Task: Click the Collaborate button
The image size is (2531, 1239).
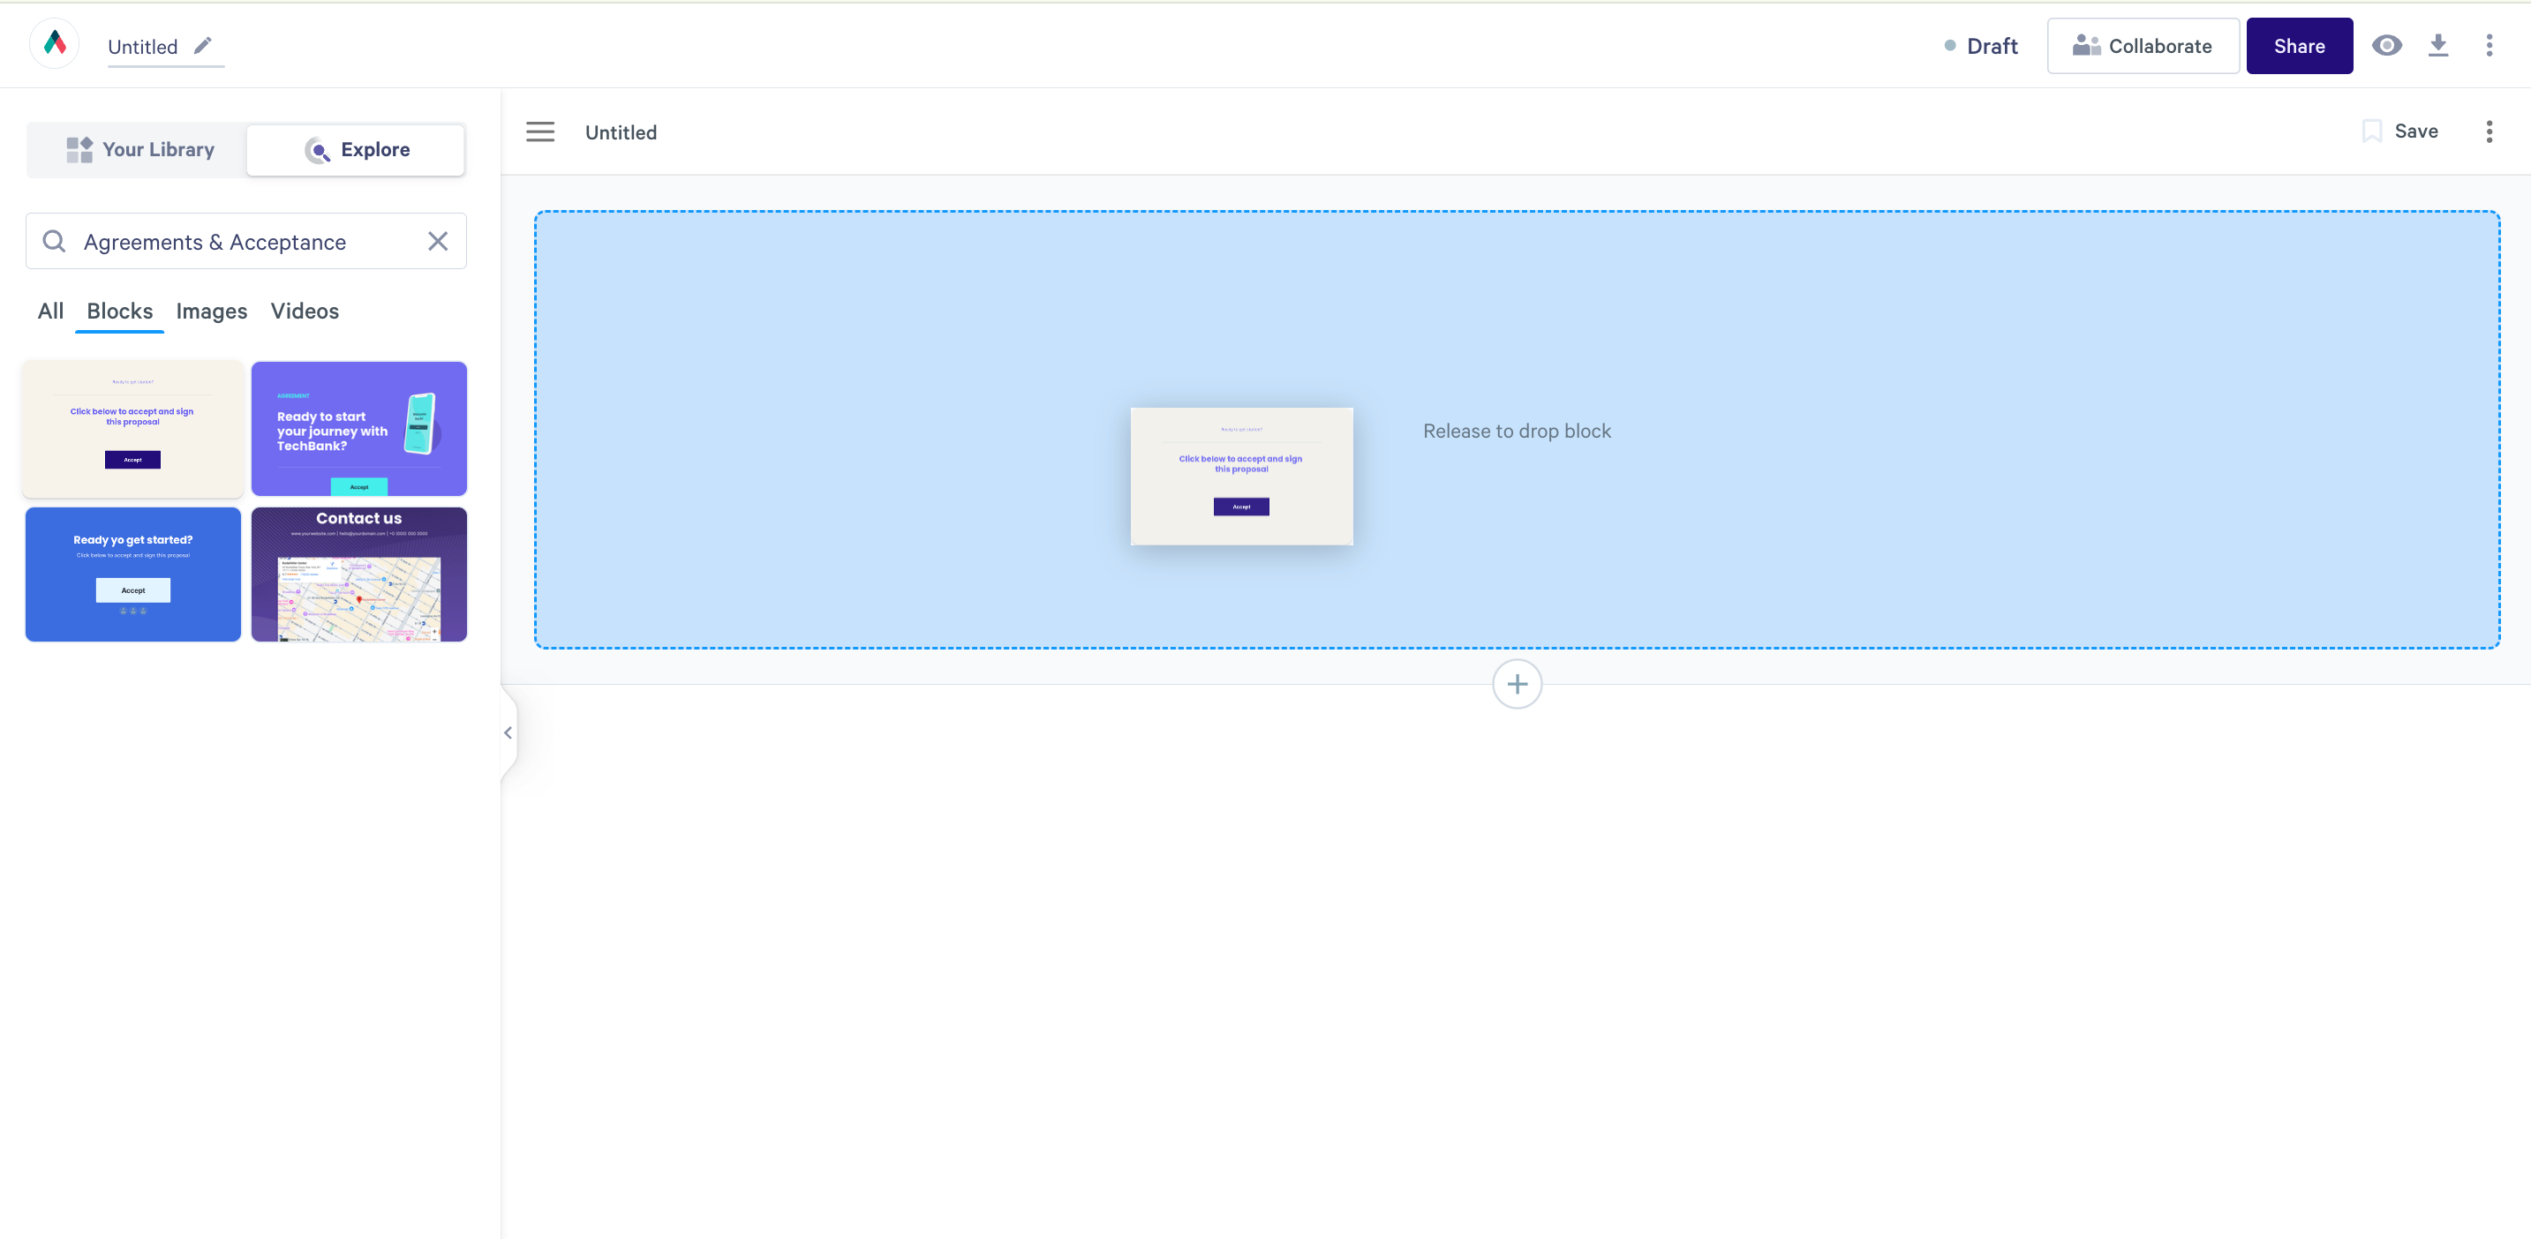Action: point(2142,46)
